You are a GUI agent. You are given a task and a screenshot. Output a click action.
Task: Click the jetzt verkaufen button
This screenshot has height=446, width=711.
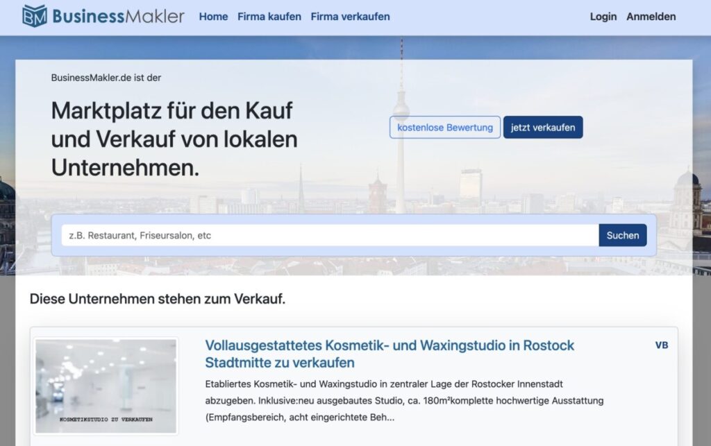[x=544, y=127]
